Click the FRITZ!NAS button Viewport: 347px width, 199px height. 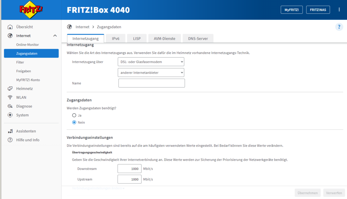click(x=318, y=10)
